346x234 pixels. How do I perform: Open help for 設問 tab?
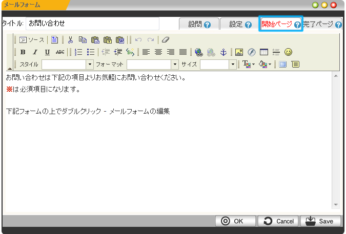(x=207, y=25)
